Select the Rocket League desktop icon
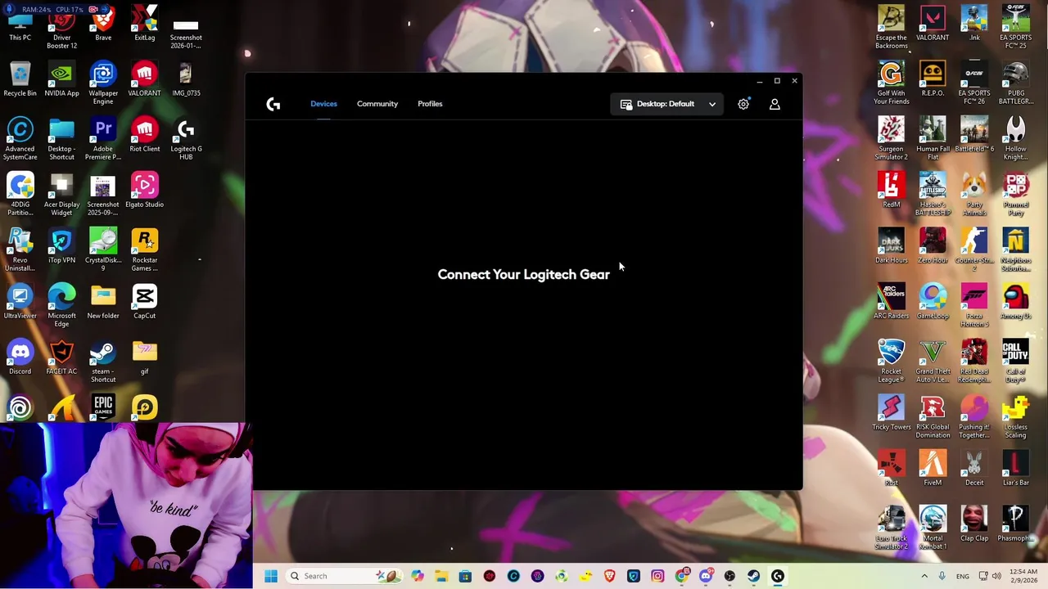 tap(891, 362)
